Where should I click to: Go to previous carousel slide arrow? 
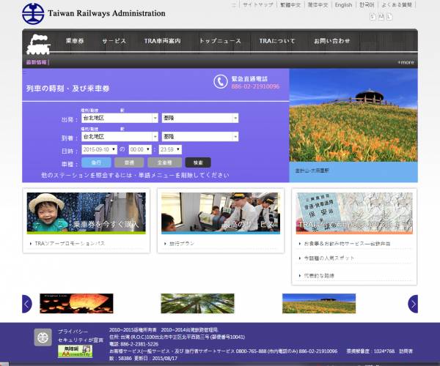pyautogui.click(x=27, y=304)
